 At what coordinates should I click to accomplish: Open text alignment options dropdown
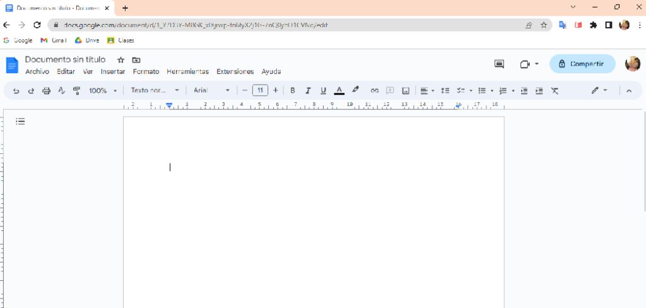point(427,91)
